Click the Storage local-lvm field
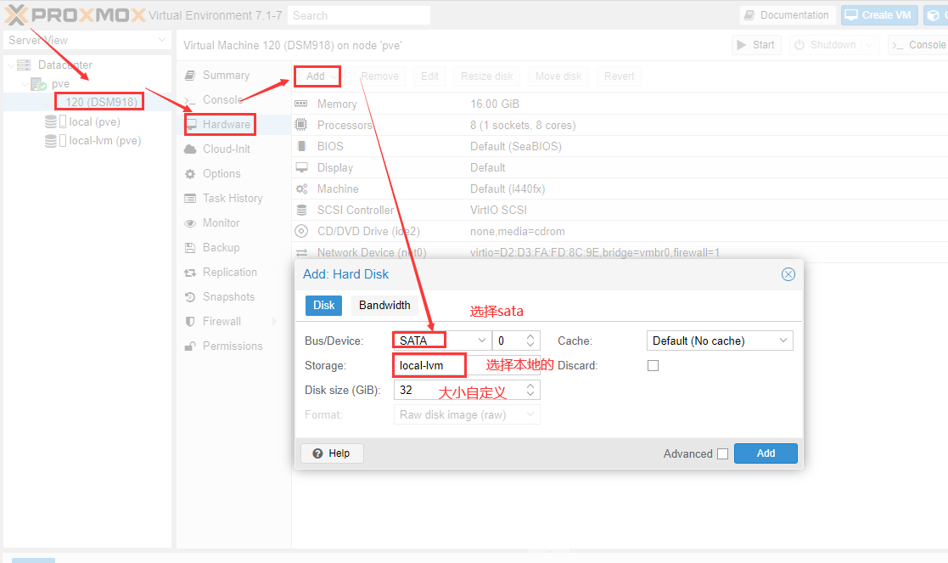The image size is (948, 563). tap(467, 365)
